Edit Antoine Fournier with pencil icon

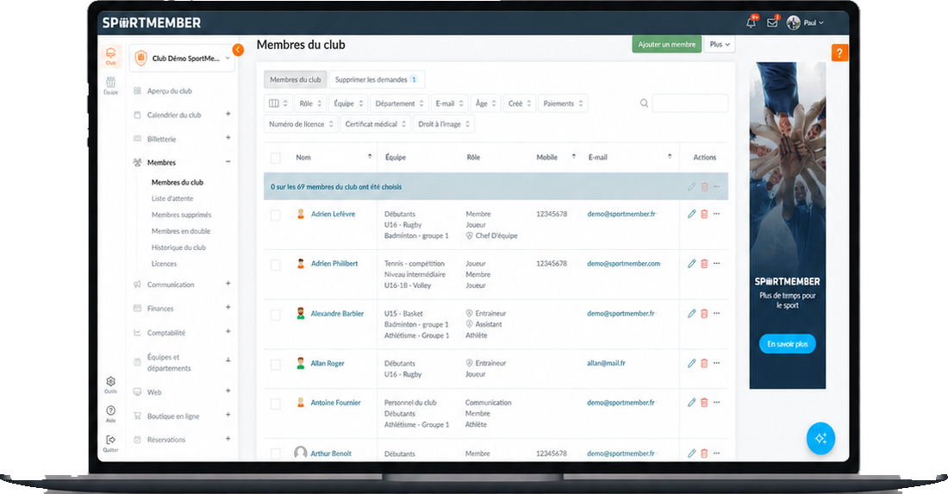(692, 403)
